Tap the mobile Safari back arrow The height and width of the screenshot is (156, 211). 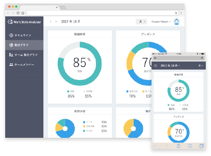coord(155,146)
